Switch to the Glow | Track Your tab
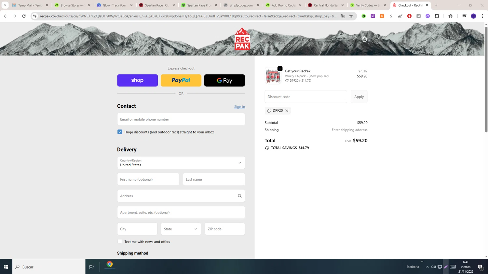Screen dimensions: 488x274 click(115, 5)
